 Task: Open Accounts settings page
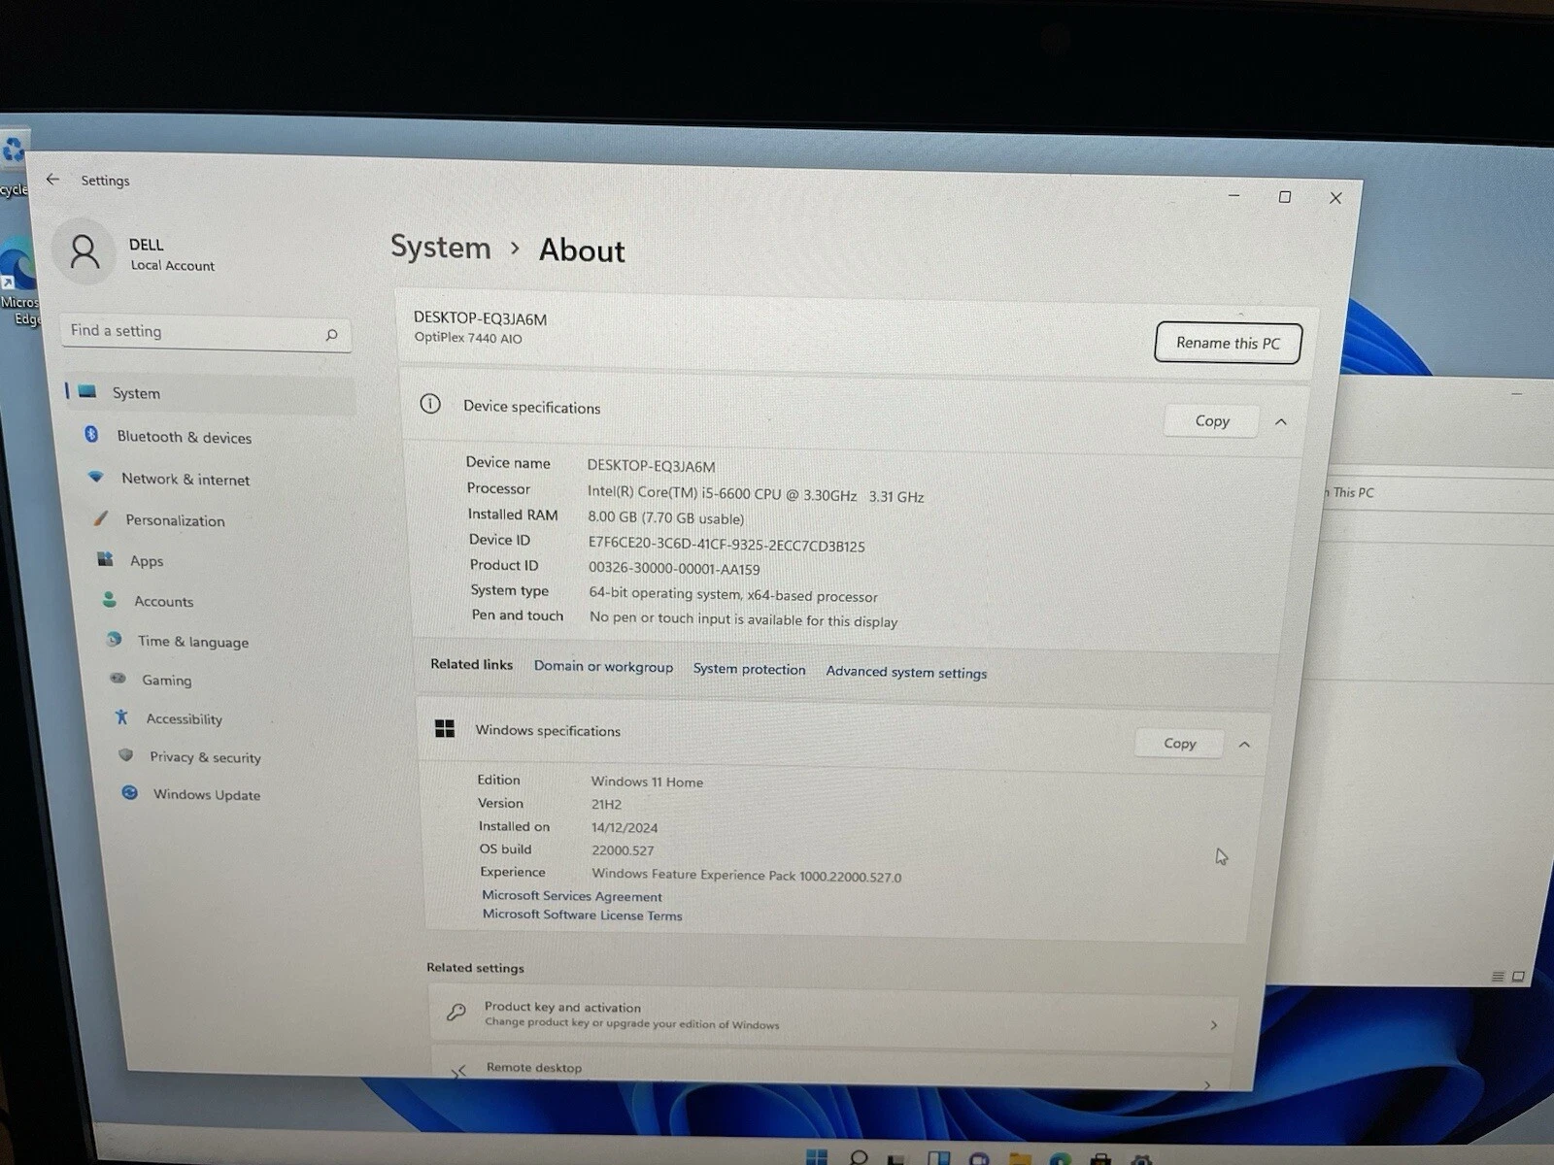click(163, 601)
